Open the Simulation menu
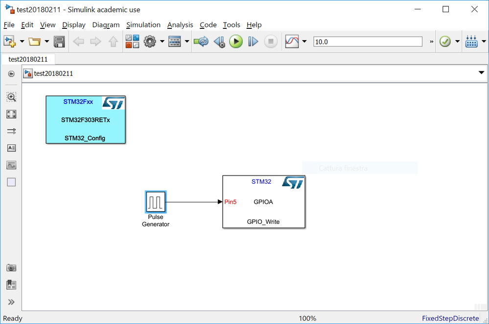489x324 pixels. [x=143, y=25]
